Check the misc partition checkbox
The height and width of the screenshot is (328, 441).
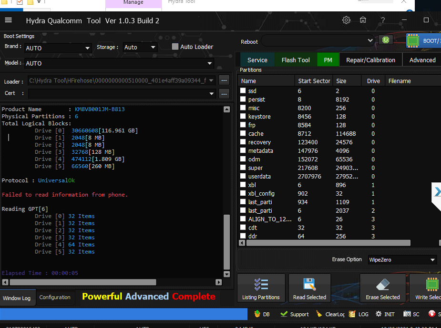point(243,108)
